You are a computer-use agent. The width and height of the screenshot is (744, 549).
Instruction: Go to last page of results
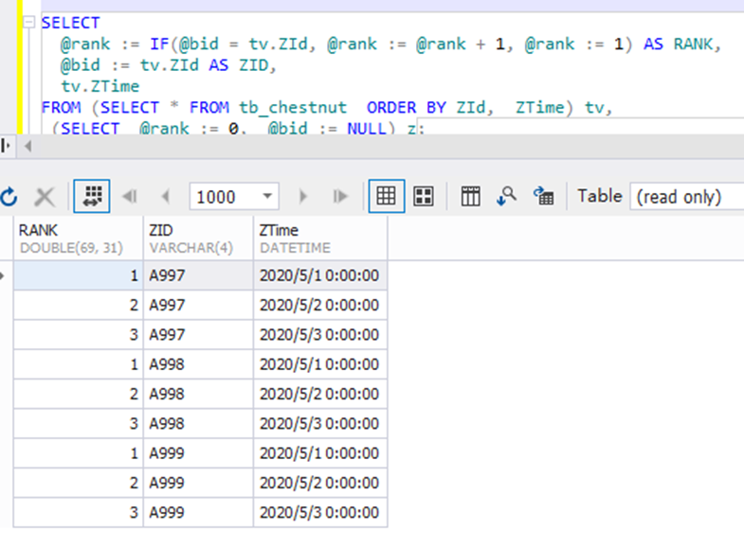click(340, 196)
